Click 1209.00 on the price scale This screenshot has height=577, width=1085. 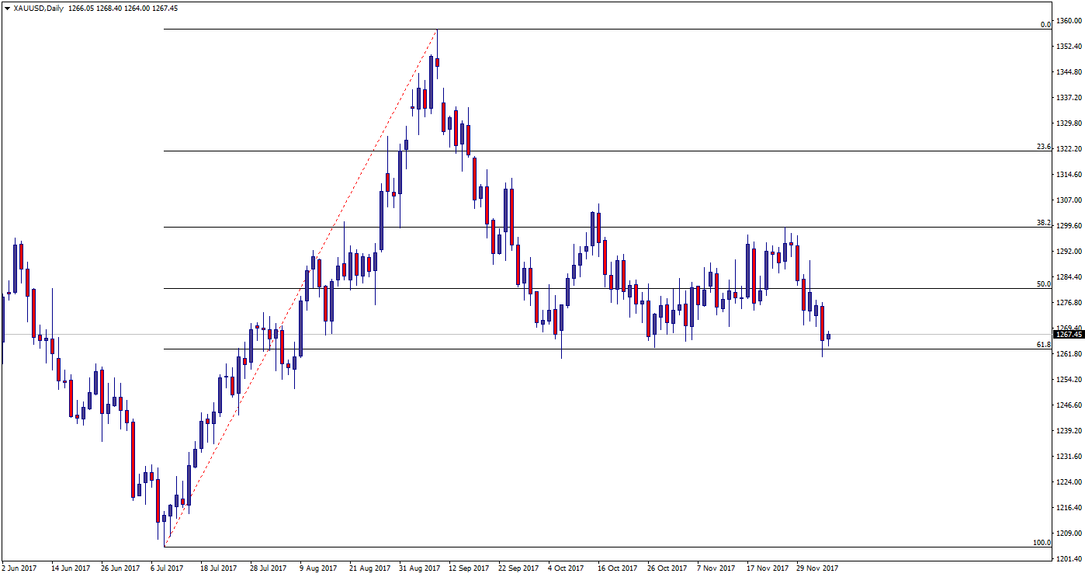[x=1068, y=534]
